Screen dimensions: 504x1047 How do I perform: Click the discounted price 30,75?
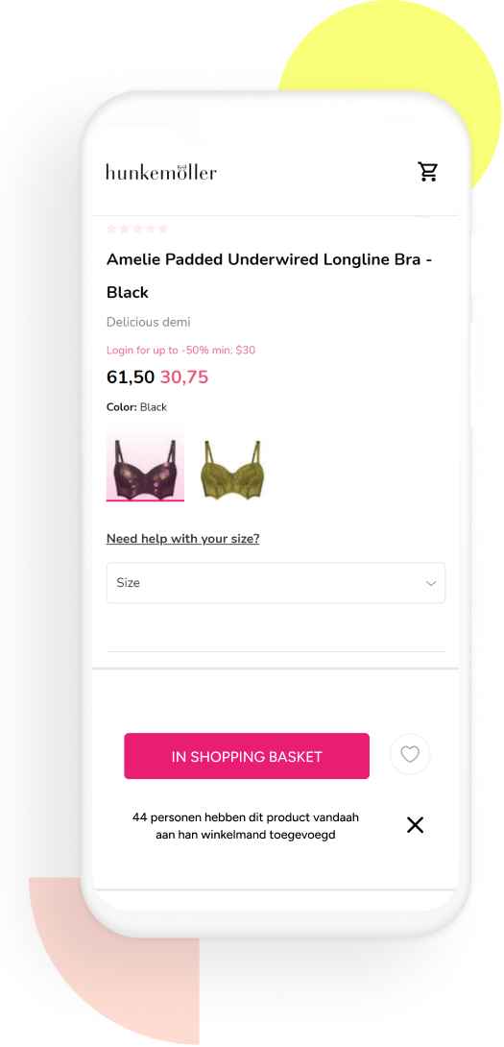pos(184,377)
